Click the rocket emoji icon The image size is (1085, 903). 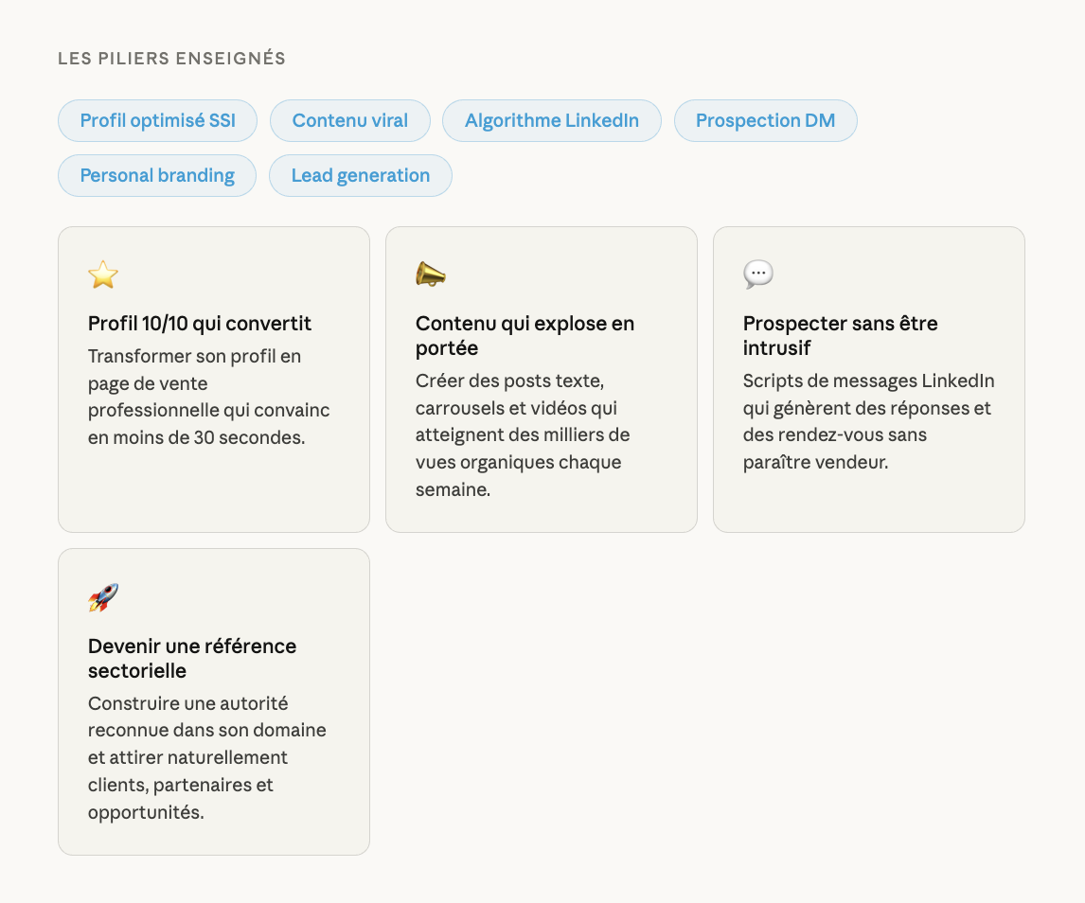coord(103,598)
